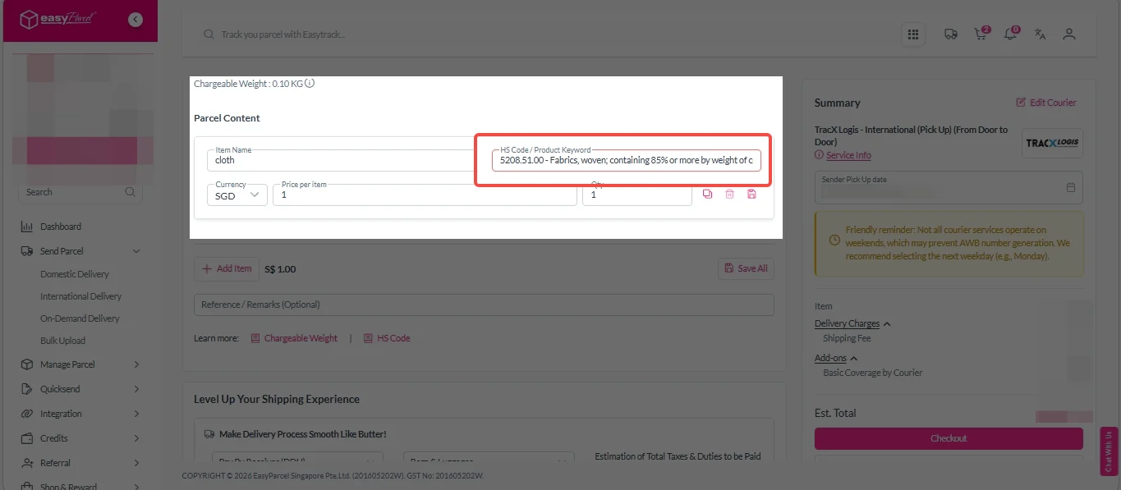Click the Reference / Remarks field
The height and width of the screenshot is (490, 1121).
pyautogui.click(x=484, y=305)
